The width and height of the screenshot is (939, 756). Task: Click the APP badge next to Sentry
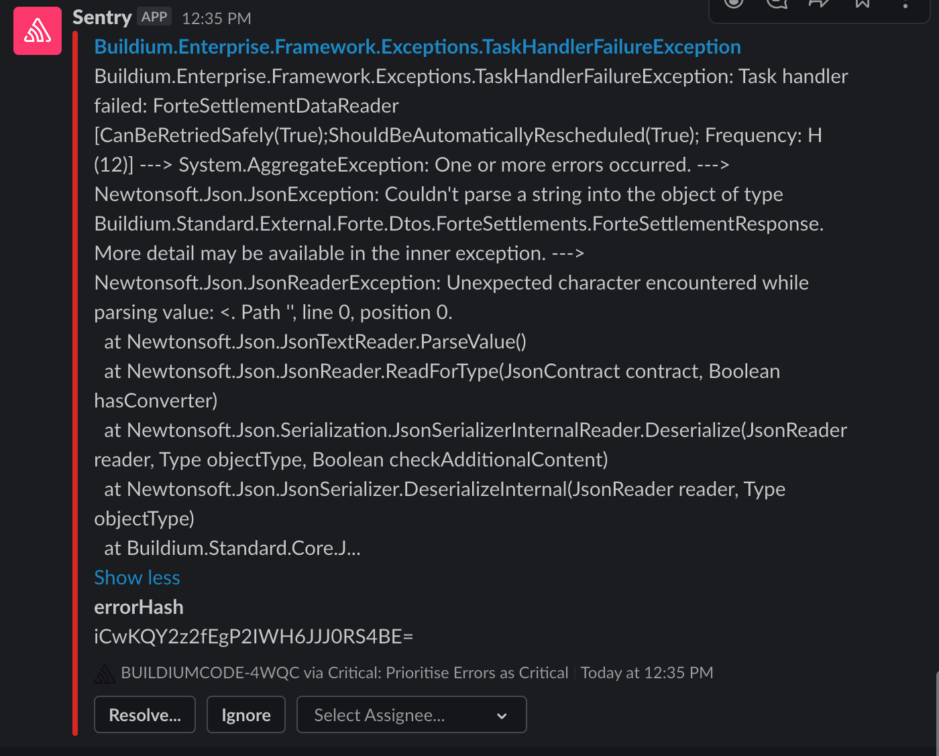154,17
